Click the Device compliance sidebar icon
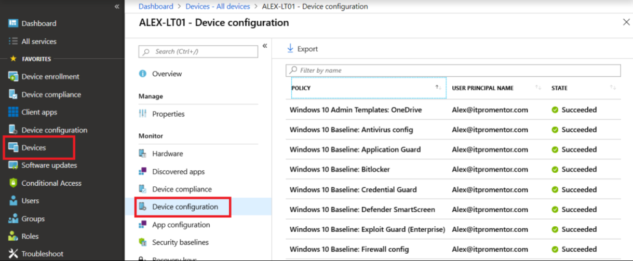This screenshot has height=261, width=633. 14,94
